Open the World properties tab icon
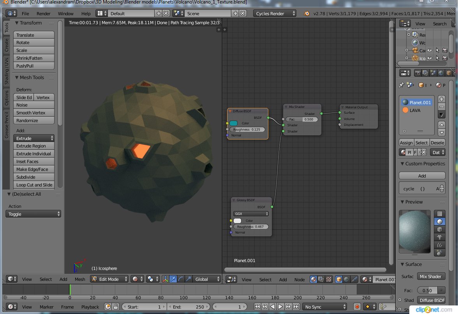 coord(441,73)
